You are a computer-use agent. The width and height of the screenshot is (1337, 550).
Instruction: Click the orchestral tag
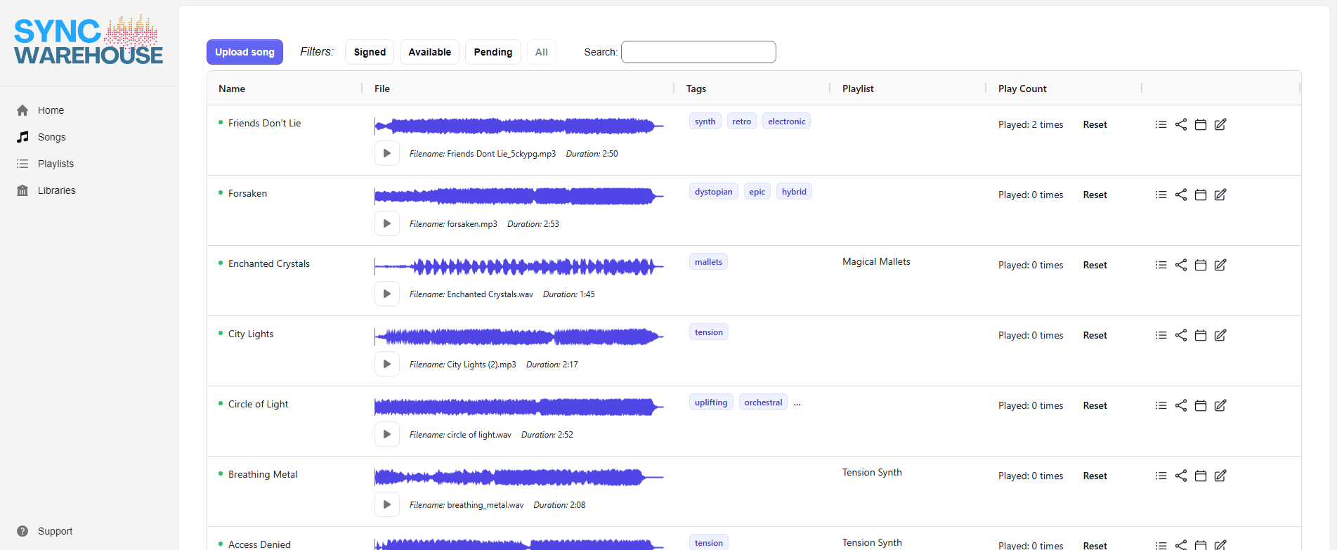tap(763, 402)
